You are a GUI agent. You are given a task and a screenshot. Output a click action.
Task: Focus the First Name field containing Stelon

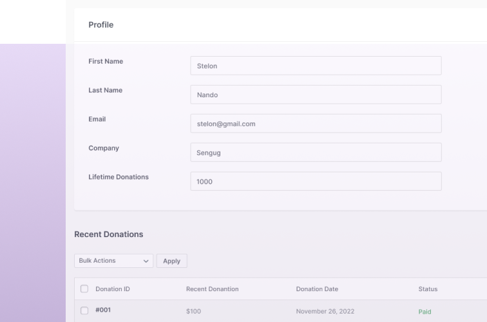tap(316, 66)
